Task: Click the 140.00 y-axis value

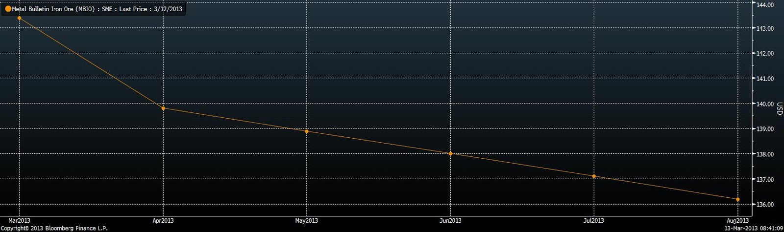Action: pos(765,104)
